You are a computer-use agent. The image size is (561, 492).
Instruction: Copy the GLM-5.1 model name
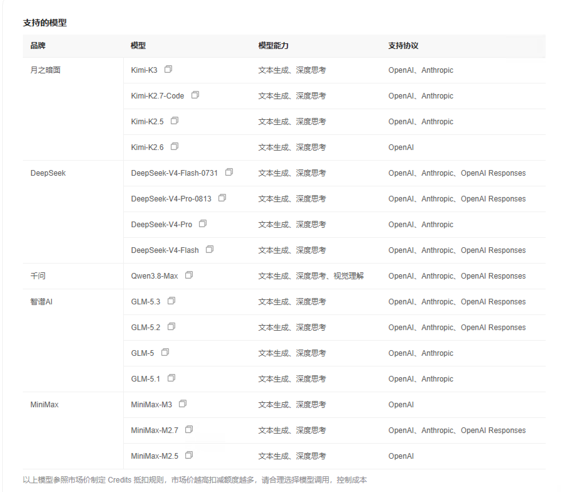pos(171,378)
